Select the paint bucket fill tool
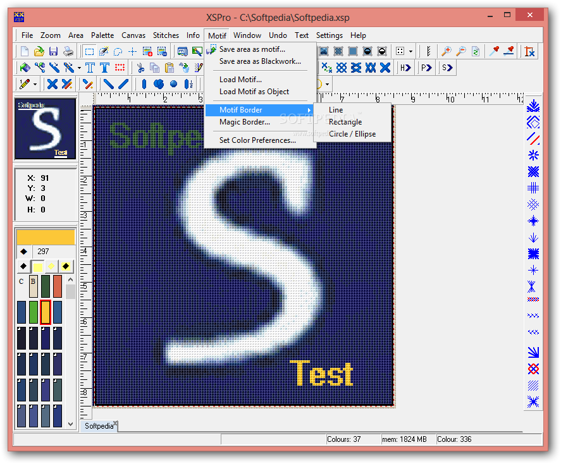 click(x=25, y=68)
